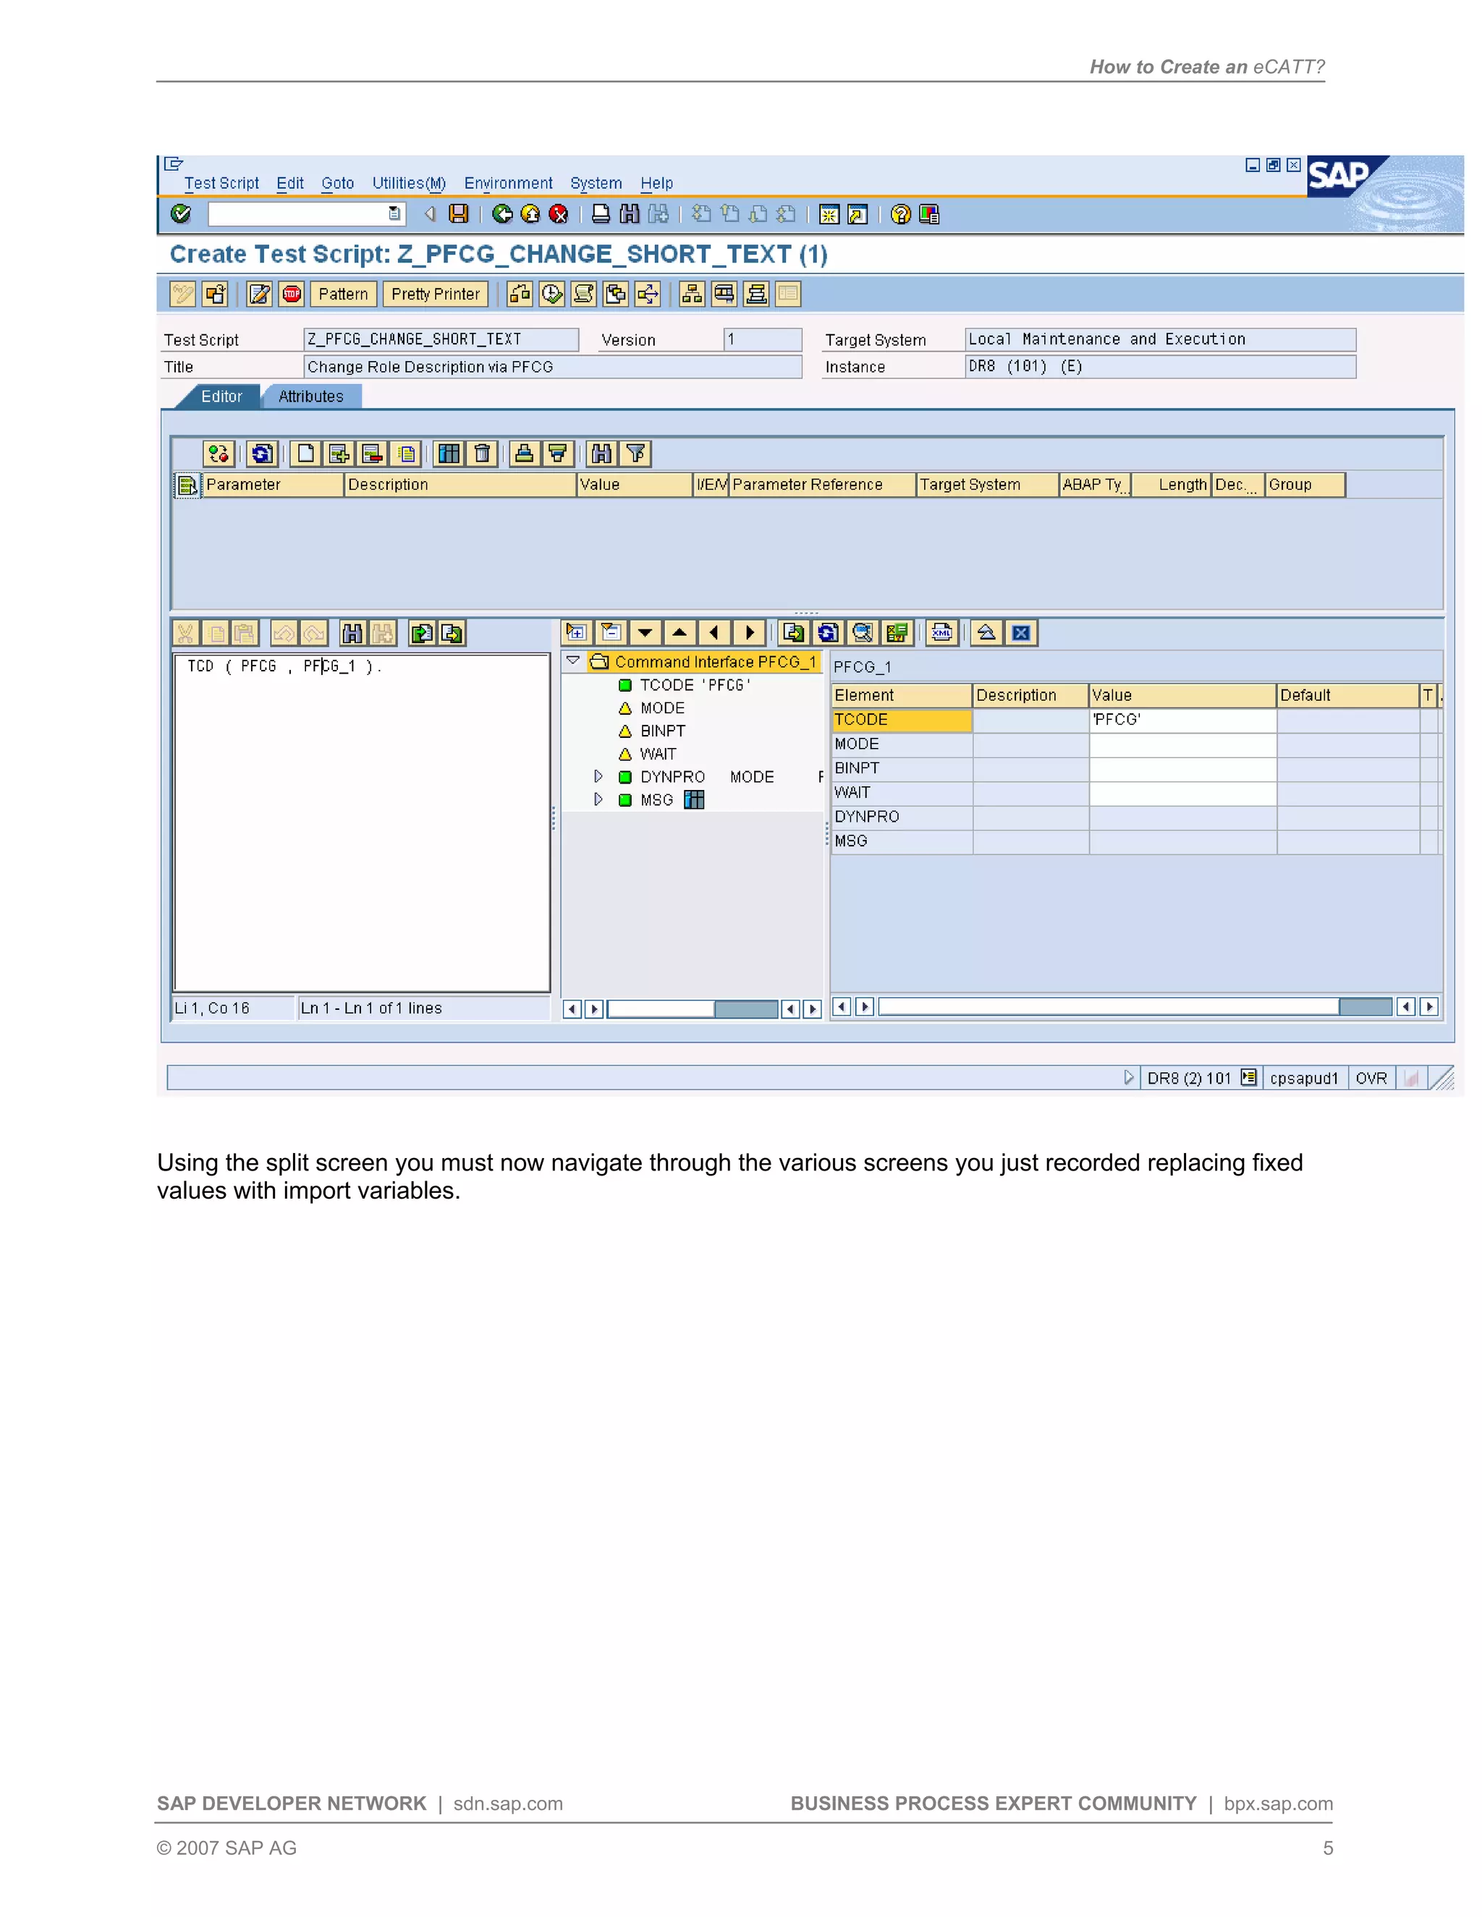The height and width of the screenshot is (1917, 1482).
Task: Expand the DYNPRO tree node
Action: click(598, 777)
